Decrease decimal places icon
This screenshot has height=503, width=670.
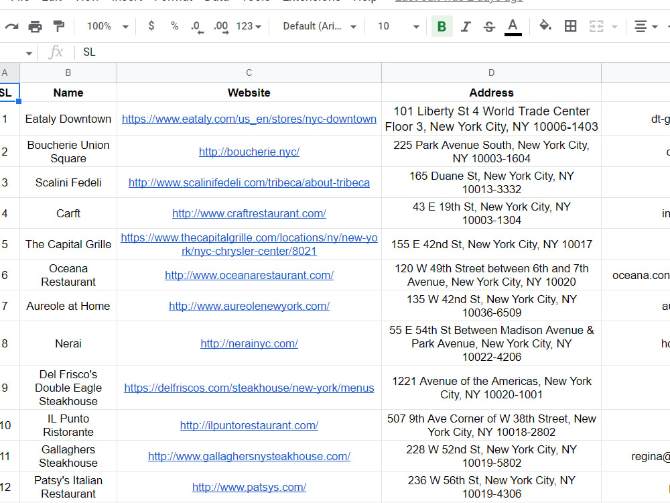pos(197,27)
